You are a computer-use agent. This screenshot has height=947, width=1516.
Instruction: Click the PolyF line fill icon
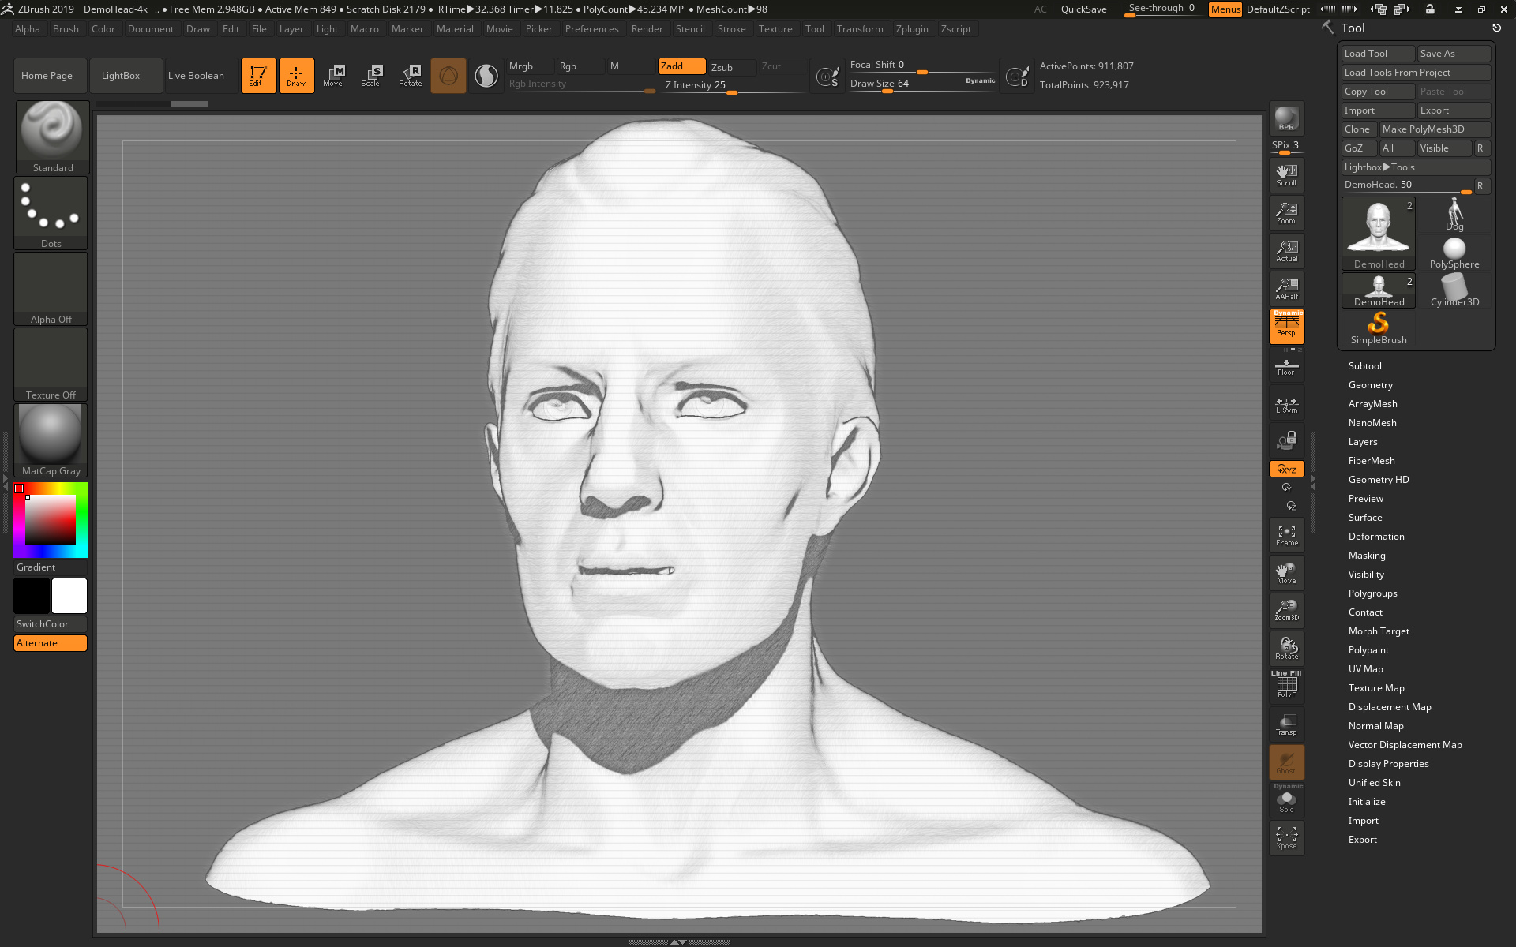(1286, 685)
